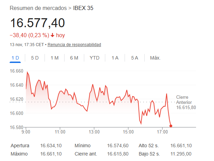Viewport: 214px width, 161px height.
Task: Switch chart to YTD view
Action: click(94, 58)
